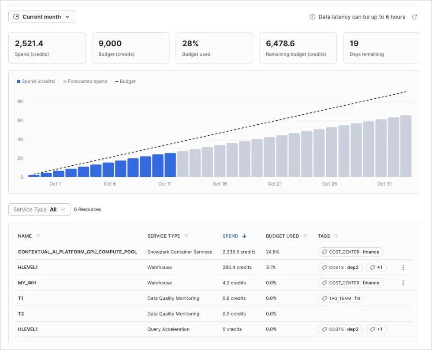Click the descending sort arrow on SPEND

pyautogui.click(x=244, y=236)
